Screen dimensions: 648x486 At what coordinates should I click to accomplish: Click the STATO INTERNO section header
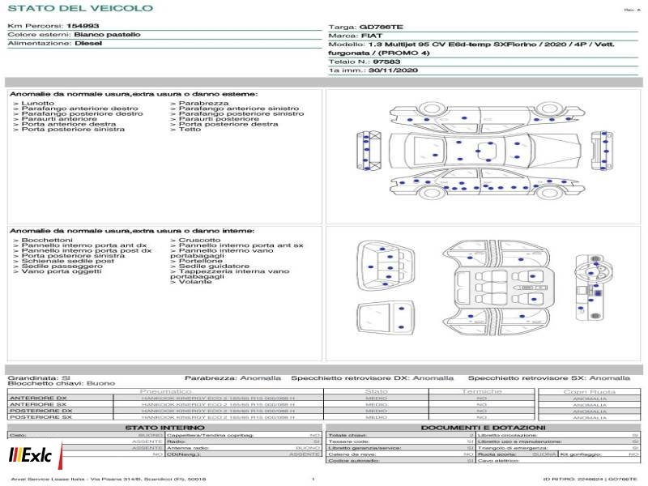coord(165,428)
